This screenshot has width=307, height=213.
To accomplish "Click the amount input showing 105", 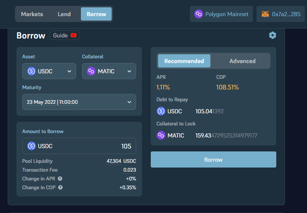I will [79, 146].
